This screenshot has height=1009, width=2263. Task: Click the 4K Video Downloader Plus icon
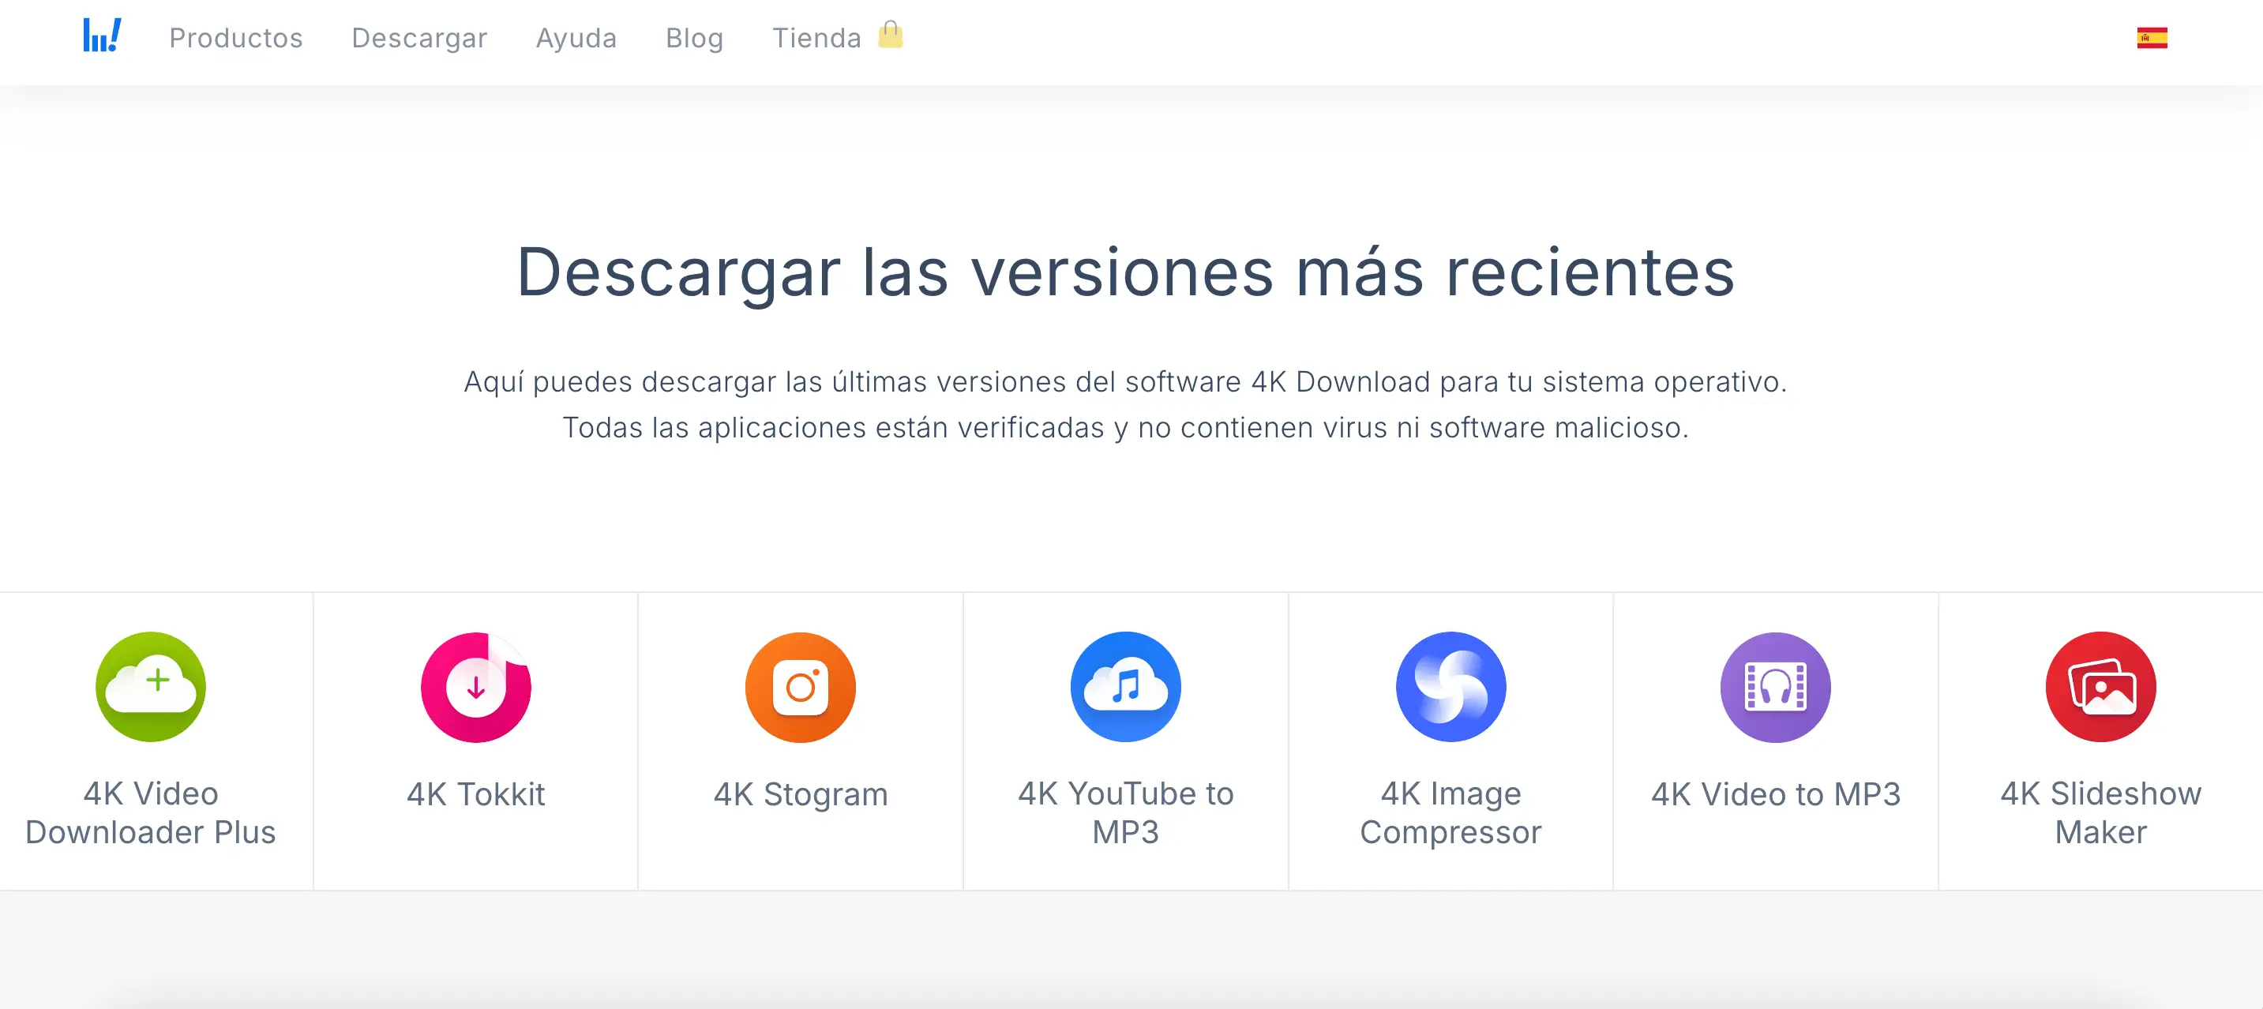(150, 687)
